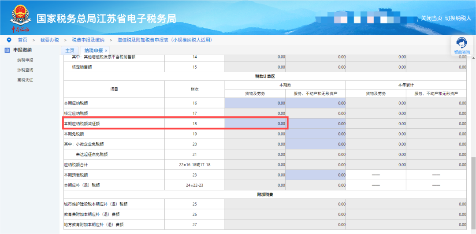476x234 pixels.
Task: Click the 本年累计 column header
Action: (406, 85)
